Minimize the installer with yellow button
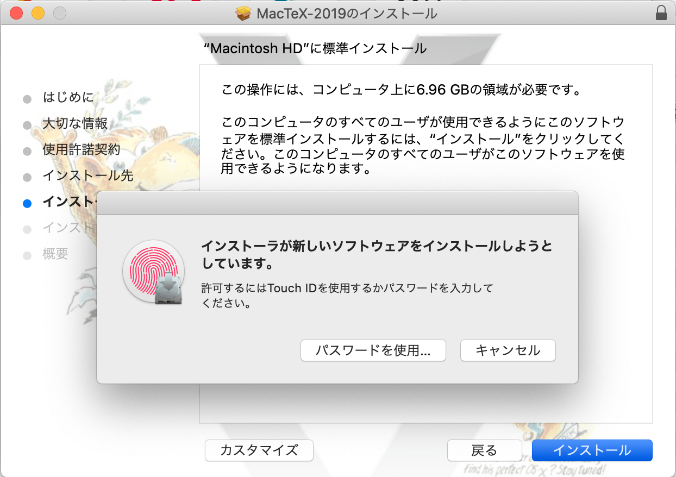Image resolution: width=676 pixels, height=477 pixels. tap(37, 13)
